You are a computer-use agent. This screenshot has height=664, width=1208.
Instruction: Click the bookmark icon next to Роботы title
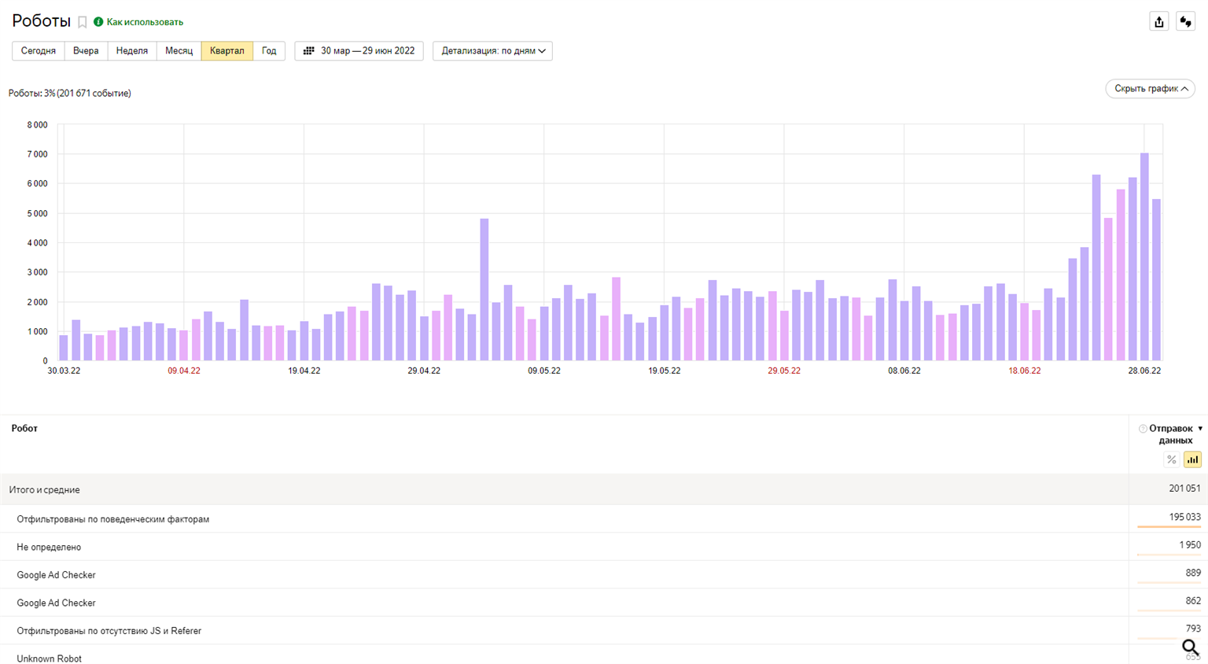(x=82, y=23)
